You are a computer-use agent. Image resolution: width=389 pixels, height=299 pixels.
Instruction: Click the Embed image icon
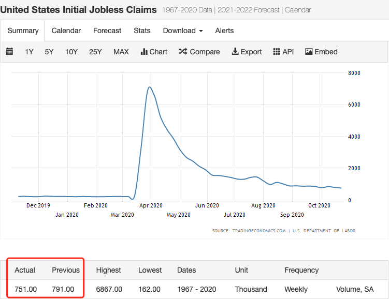[x=309, y=52]
